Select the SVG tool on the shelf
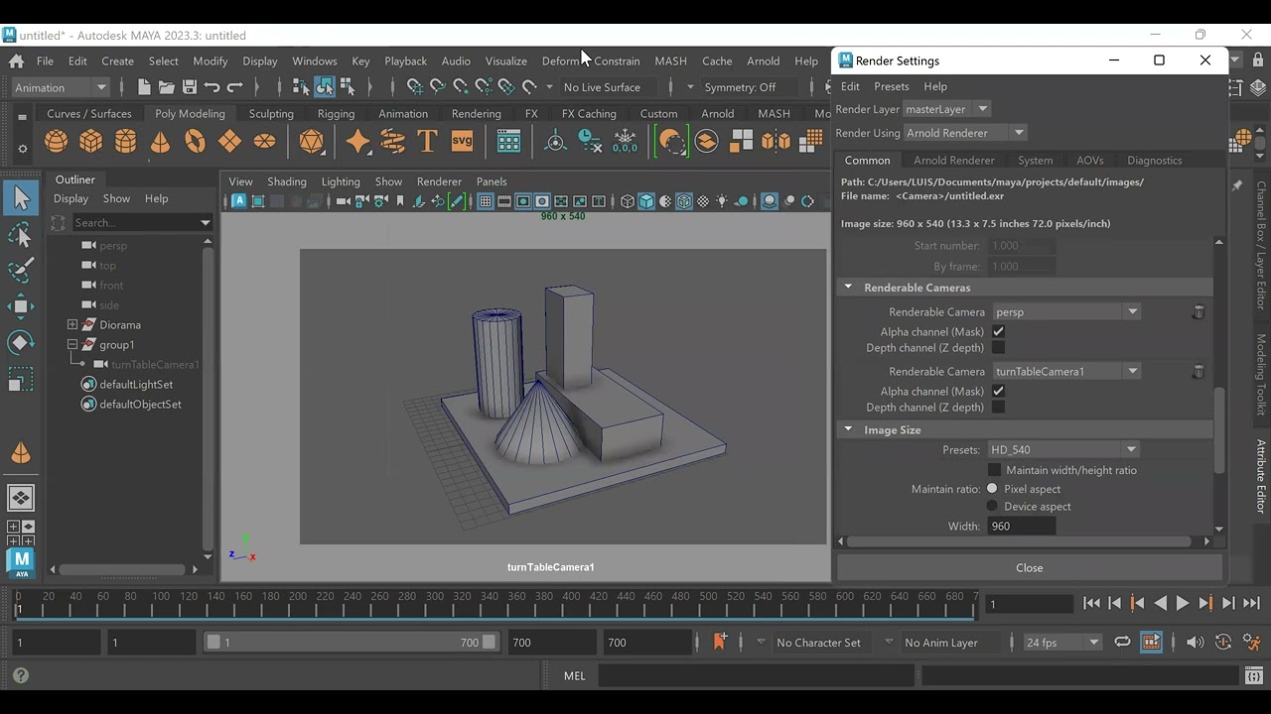Image resolution: width=1271 pixels, height=714 pixels. point(463,142)
